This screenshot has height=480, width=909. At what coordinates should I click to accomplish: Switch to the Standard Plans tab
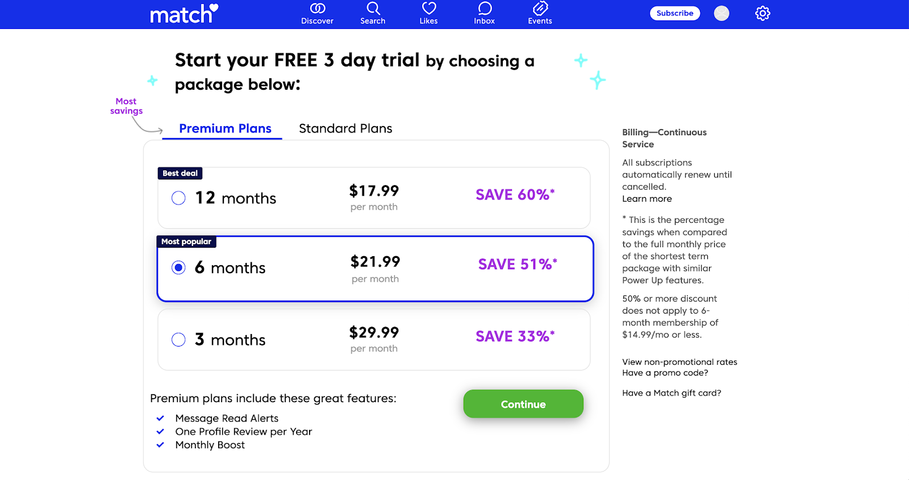point(345,128)
